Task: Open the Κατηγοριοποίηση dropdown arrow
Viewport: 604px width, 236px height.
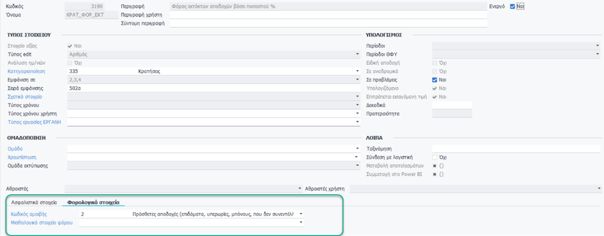Action: pos(357,71)
